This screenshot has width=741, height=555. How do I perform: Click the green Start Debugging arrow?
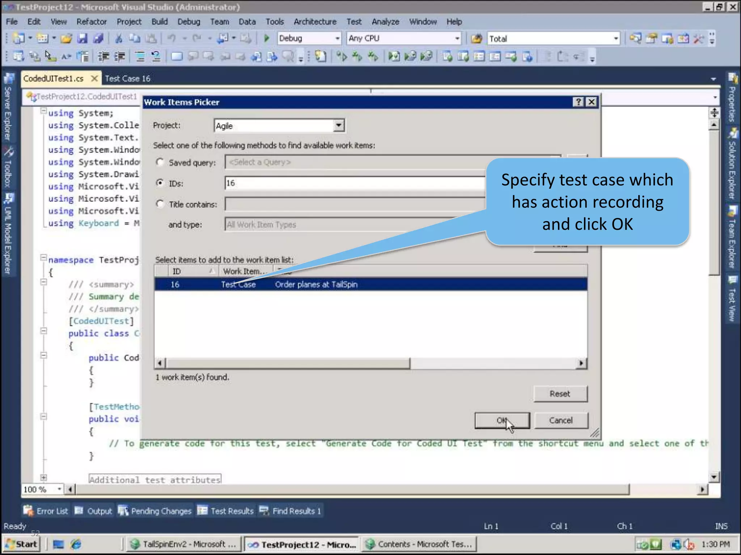267,38
